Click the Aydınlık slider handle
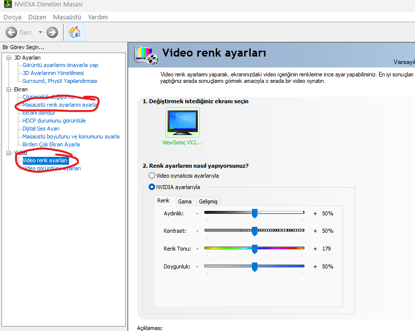 (x=254, y=213)
